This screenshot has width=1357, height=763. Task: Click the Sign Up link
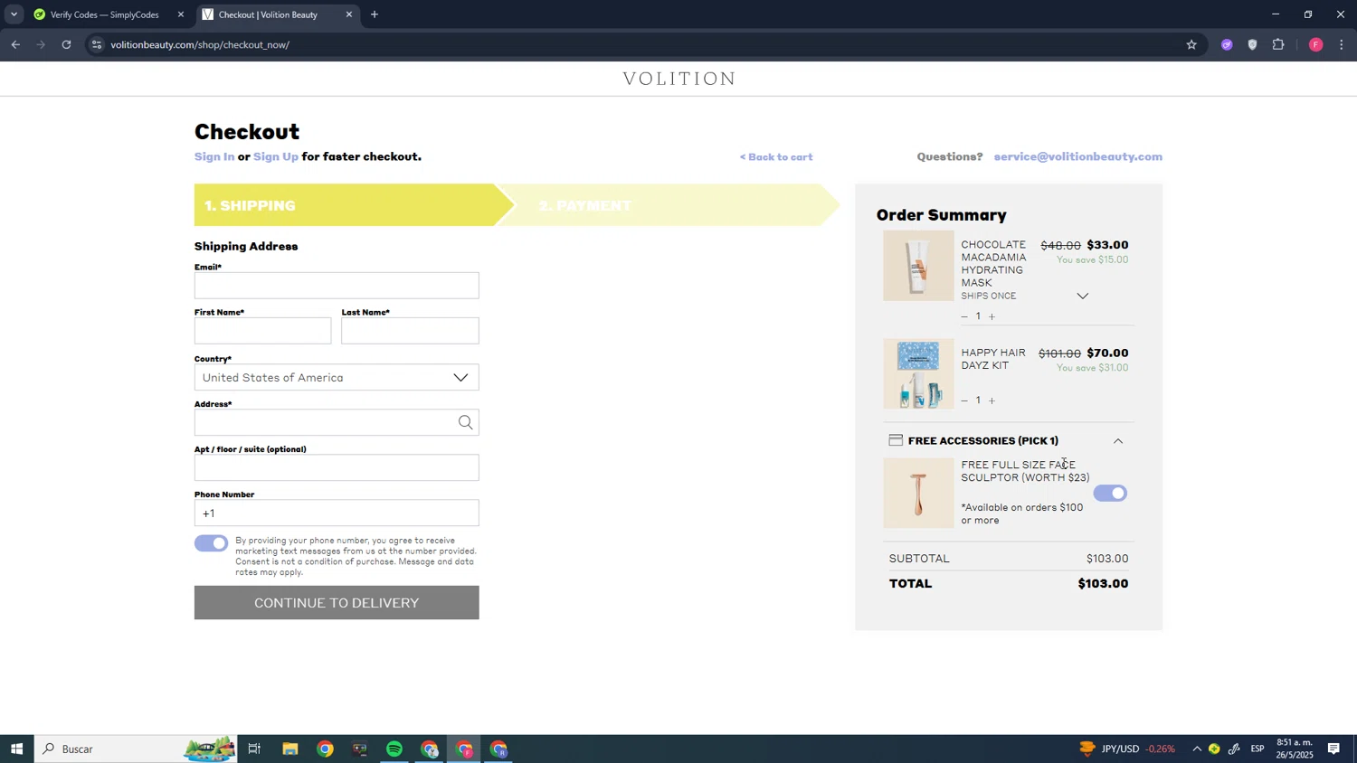click(276, 156)
